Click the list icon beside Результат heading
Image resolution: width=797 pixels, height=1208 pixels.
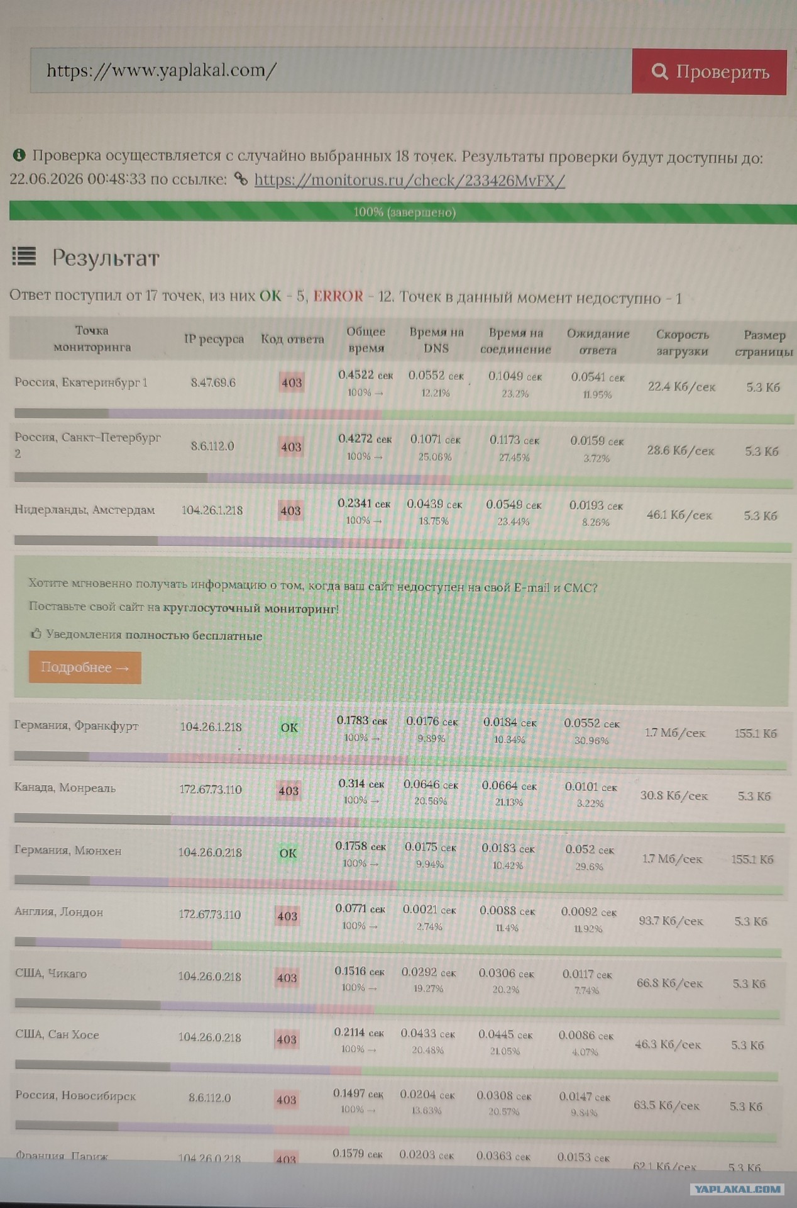24,256
